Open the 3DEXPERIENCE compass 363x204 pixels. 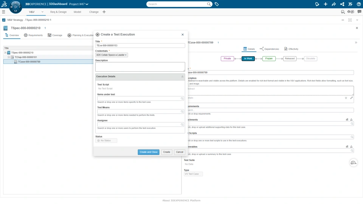click(16, 7)
